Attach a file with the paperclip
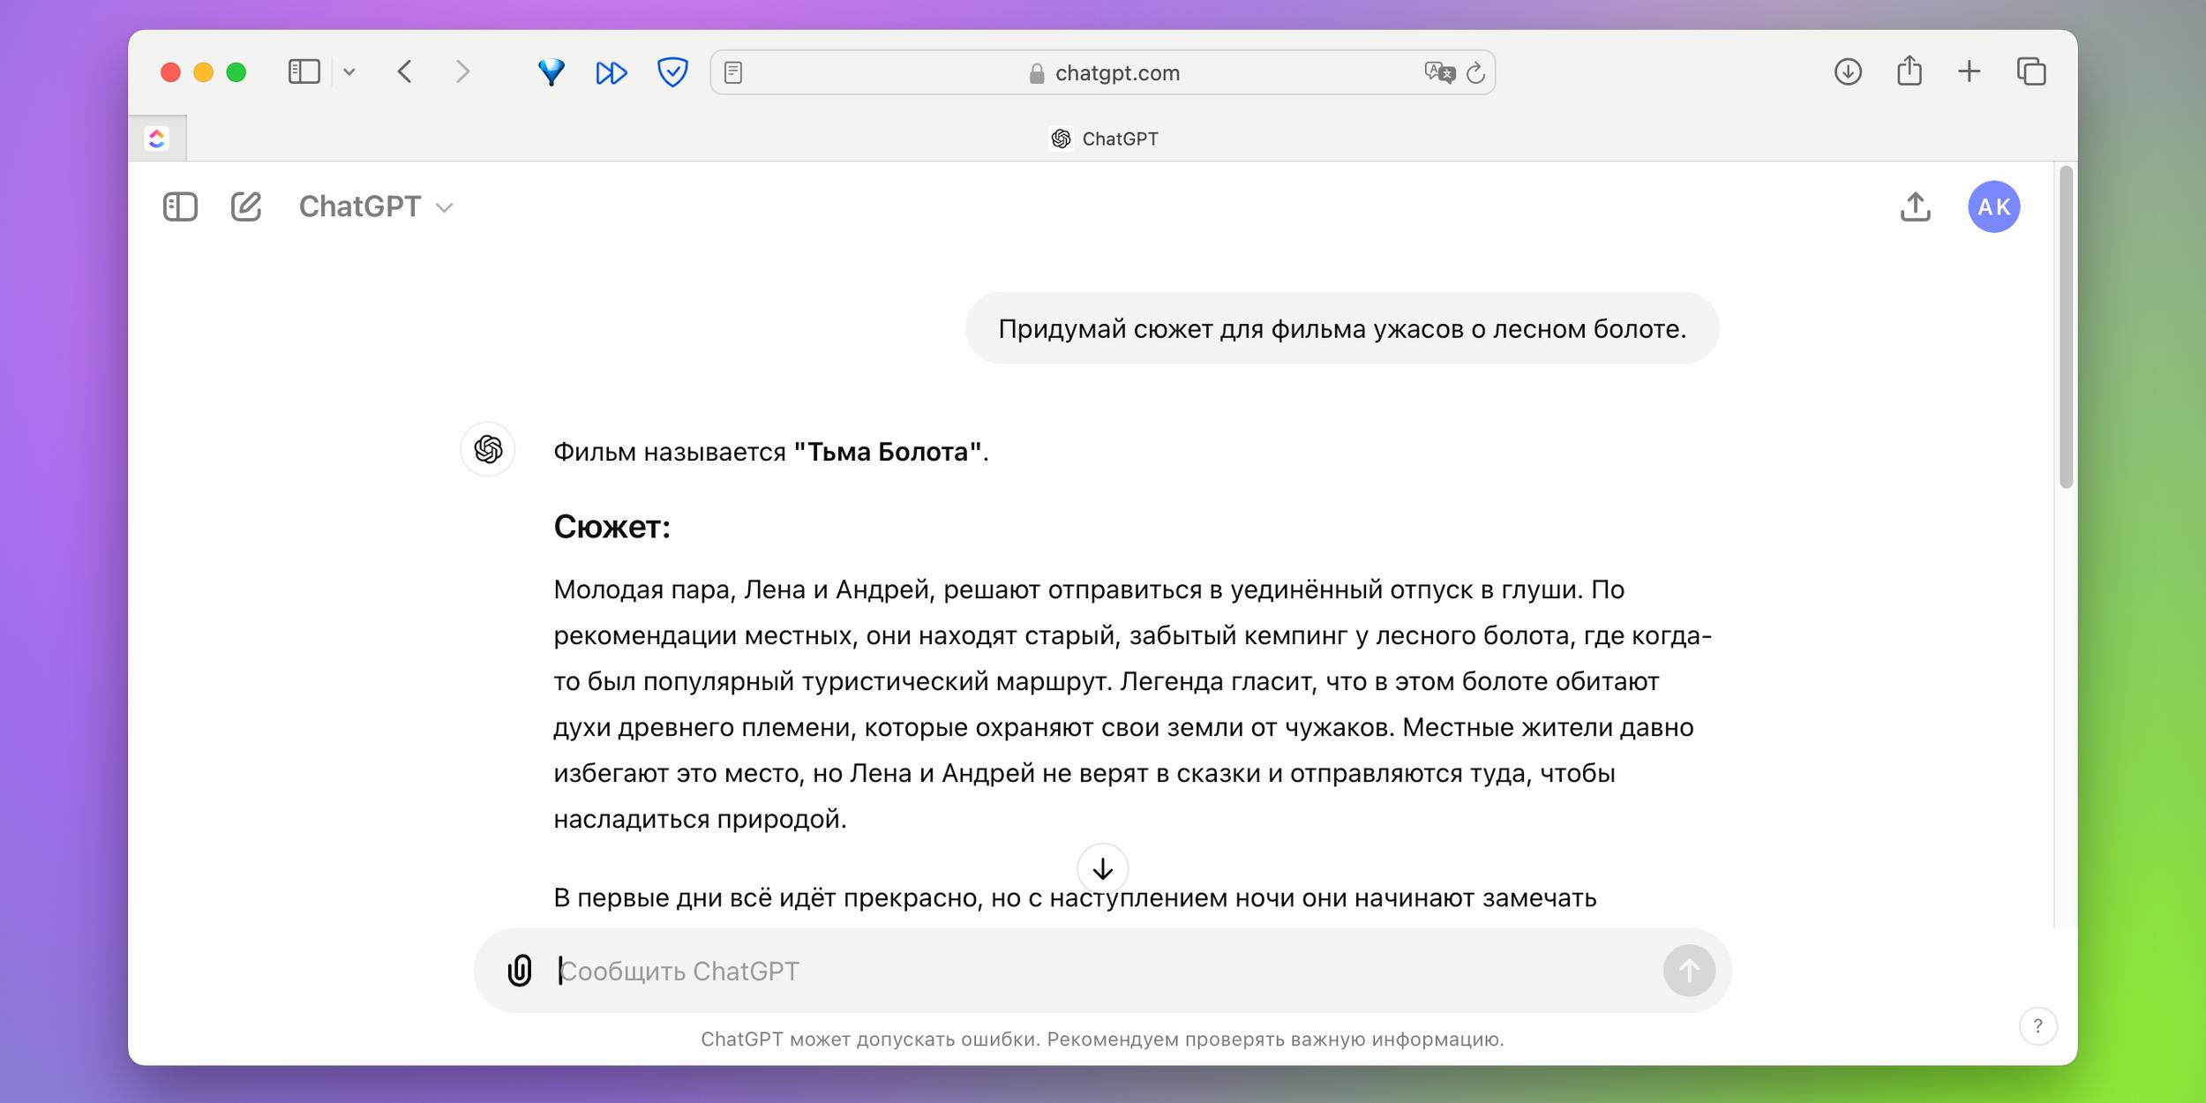The image size is (2206, 1103). [520, 971]
